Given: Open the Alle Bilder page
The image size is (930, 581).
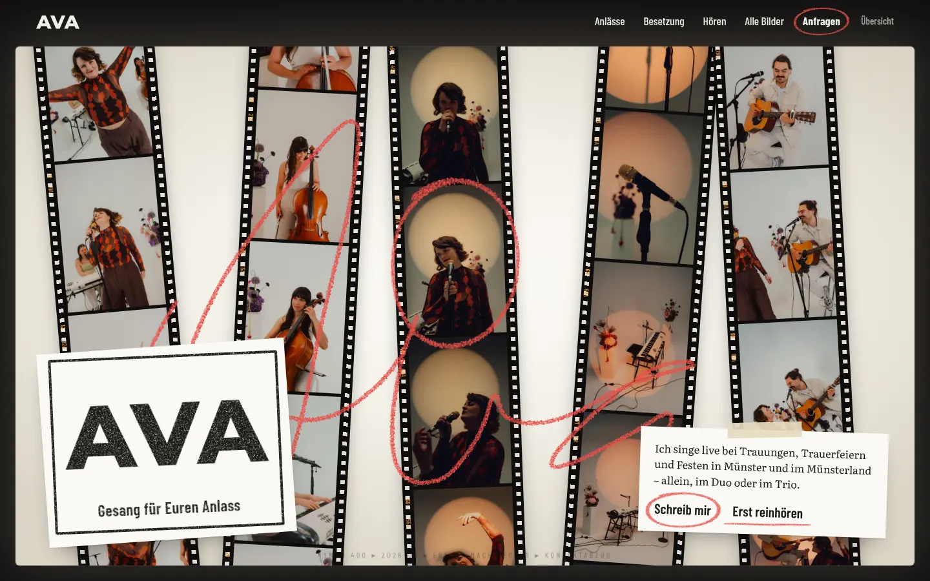Looking at the screenshot, I should 764,21.
